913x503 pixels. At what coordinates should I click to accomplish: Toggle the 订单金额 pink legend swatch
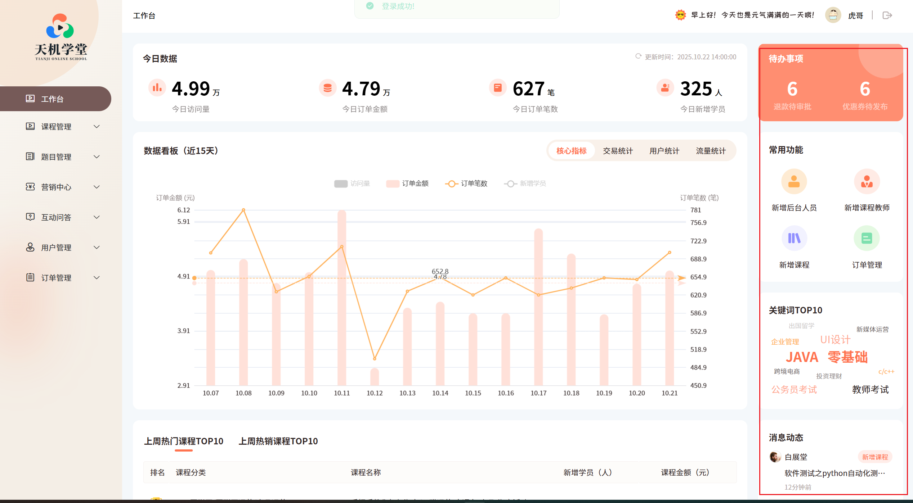[392, 183]
